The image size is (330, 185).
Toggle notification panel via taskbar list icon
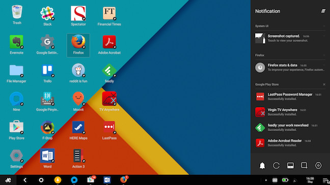pyautogui.click(x=325, y=180)
